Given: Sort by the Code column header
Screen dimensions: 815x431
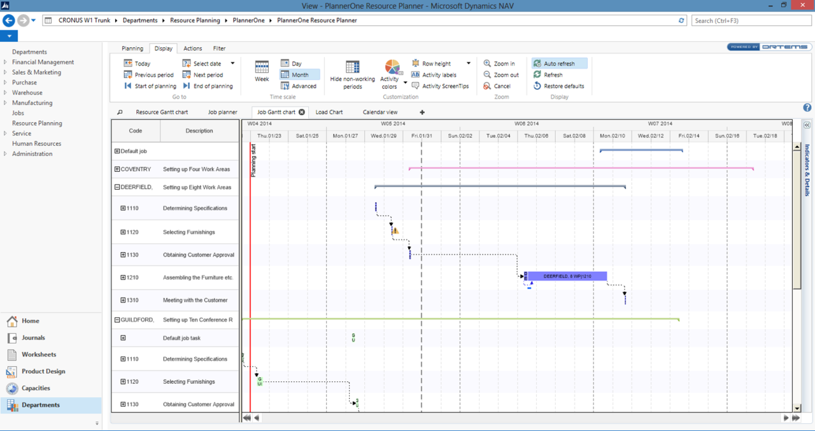Looking at the screenshot, I should 136,131.
